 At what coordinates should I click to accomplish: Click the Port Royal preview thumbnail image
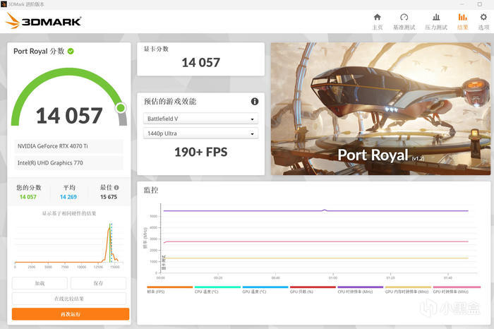pyautogui.click(x=380, y=109)
